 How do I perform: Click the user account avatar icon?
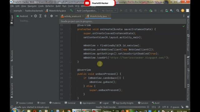click(187, 11)
